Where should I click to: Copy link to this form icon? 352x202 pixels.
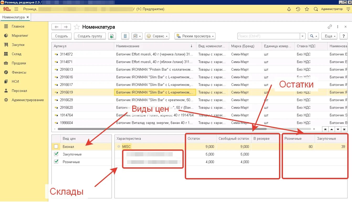(330, 27)
